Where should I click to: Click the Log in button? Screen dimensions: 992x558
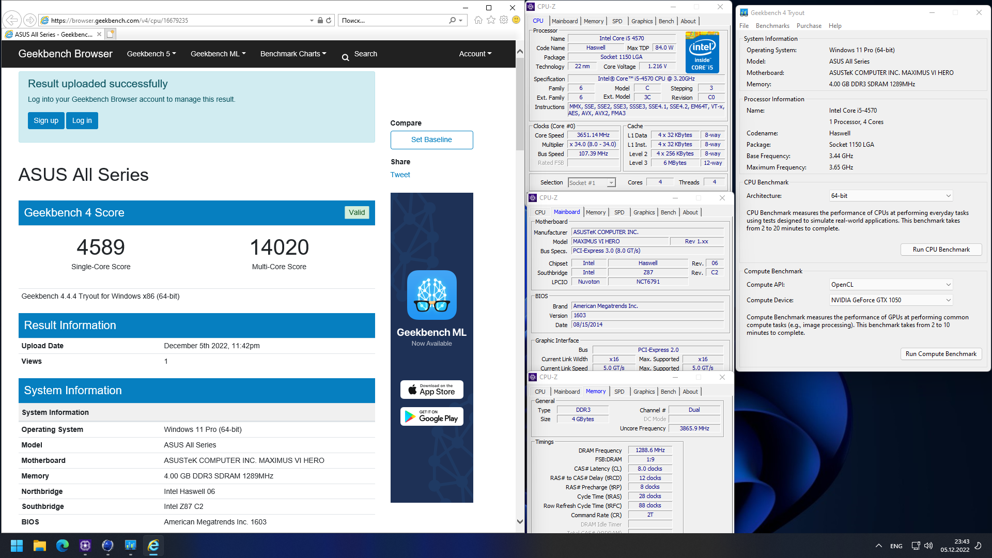(82, 120)
